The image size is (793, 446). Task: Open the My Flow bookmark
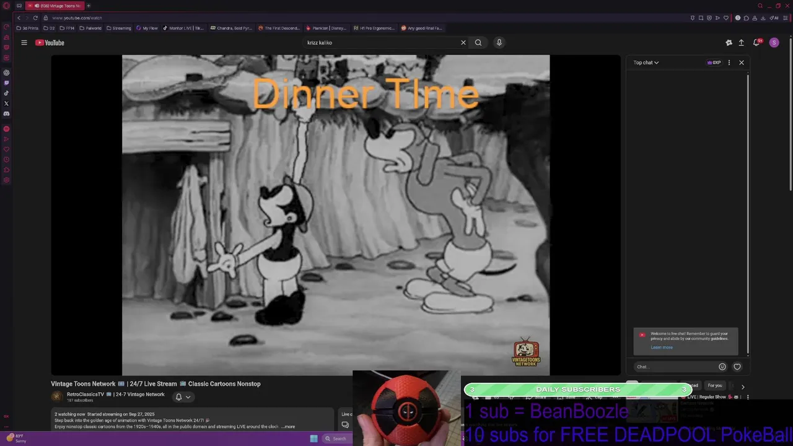147,28
